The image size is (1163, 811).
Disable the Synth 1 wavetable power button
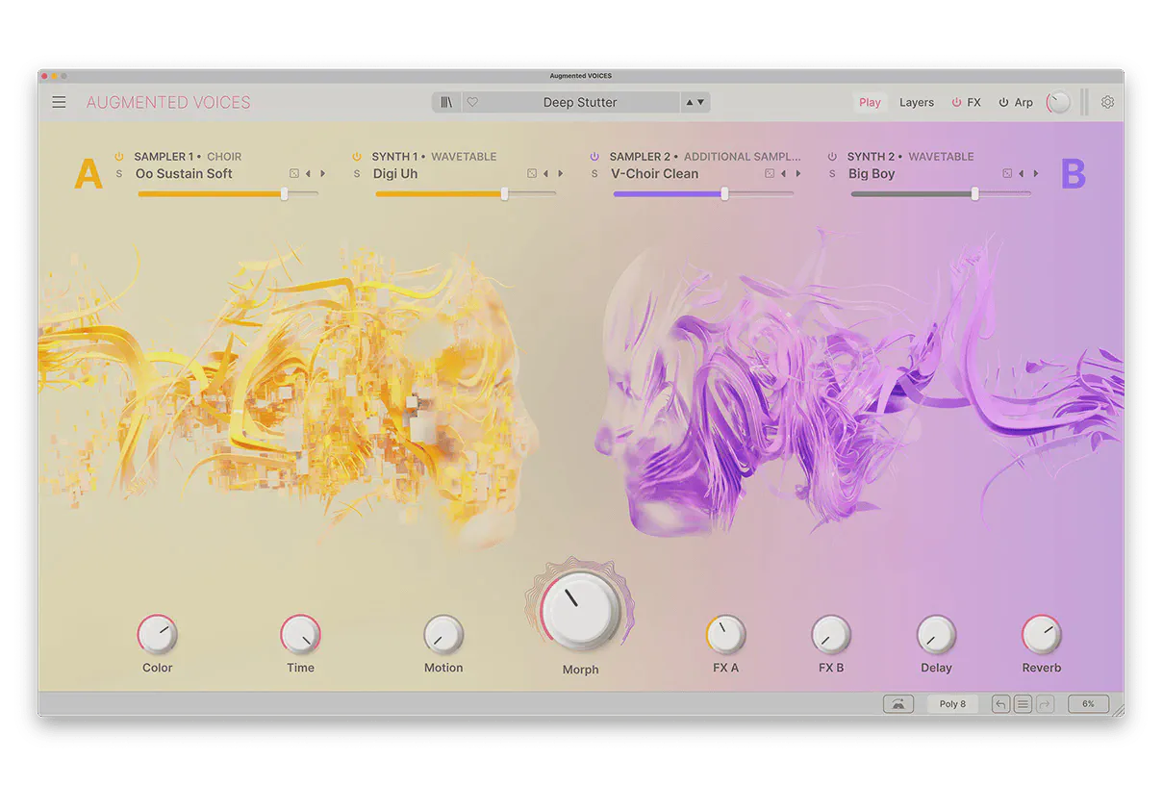click(357, 157)
